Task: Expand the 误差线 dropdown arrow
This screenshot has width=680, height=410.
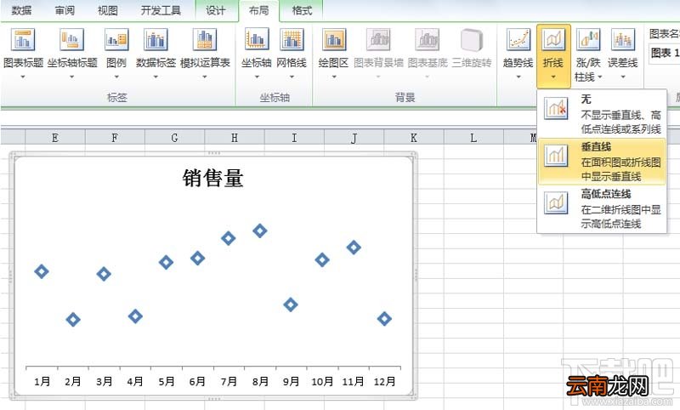Action: pos(623,77)
